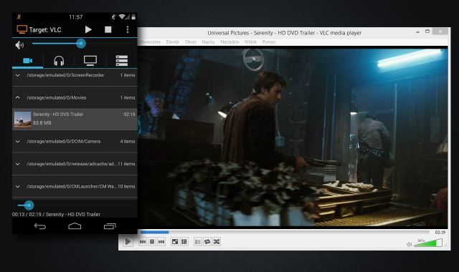Close the VLC media player window
Screen dimensions: 459x272
coord(440,31)
